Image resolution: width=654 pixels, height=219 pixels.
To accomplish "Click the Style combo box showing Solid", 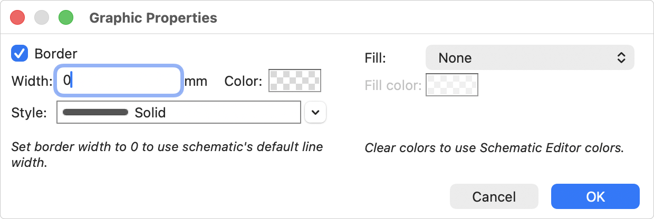I will pos(178,112).
